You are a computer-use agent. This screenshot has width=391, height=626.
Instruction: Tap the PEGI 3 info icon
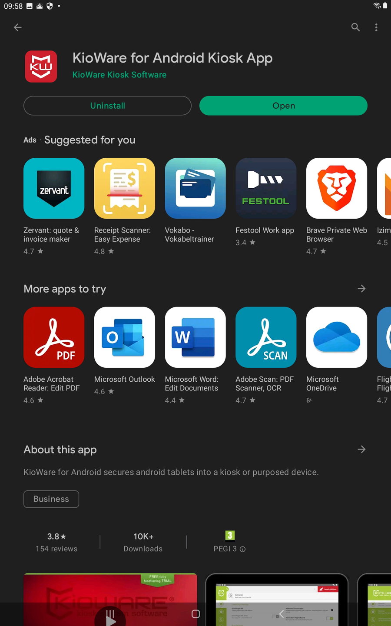243,549
